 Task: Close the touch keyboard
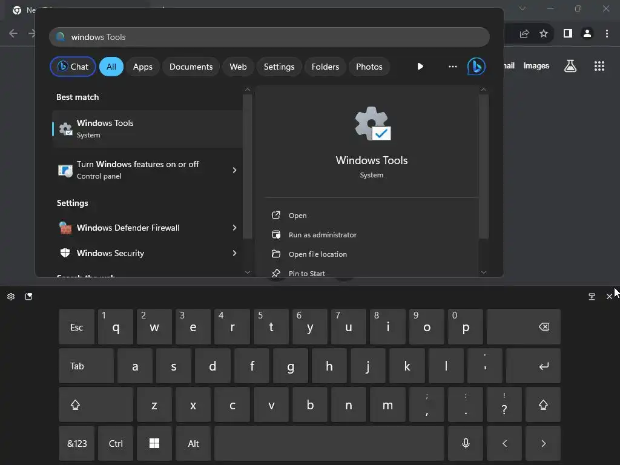609,297
